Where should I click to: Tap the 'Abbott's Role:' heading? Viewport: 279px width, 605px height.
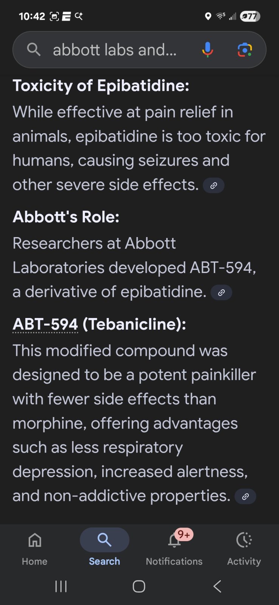(x=66, y=217)
